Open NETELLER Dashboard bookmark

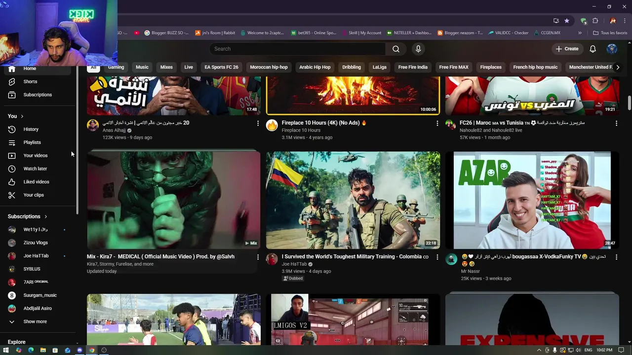[409, 33]
